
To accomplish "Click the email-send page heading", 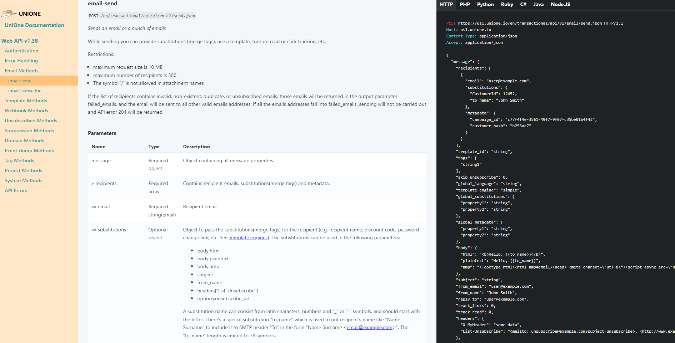I will tap(102, 4).
